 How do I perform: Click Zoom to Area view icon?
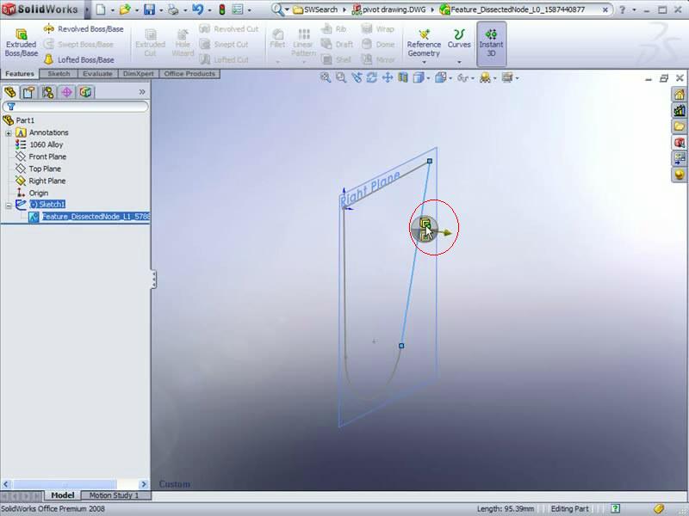pyautogui.click(x=340, y=77)
